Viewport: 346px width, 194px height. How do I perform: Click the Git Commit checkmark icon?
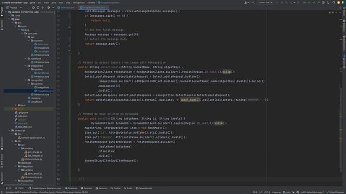(314, 3)
